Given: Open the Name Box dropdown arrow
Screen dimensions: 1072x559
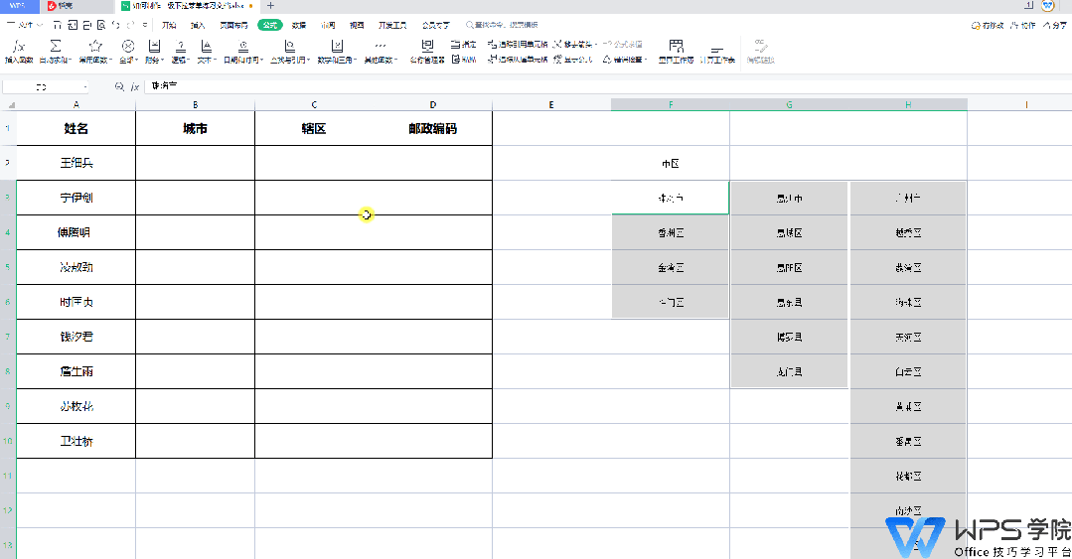Looking at the screenshot, I should (x=85, y=86).
